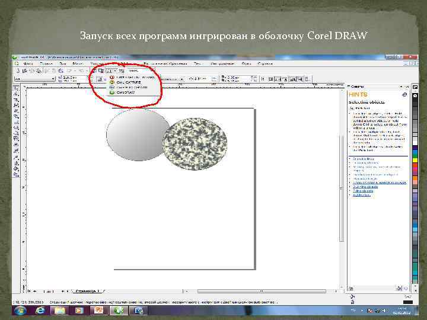Click the Paste icon in standard toolbar
The width and height of the screenshot is (427, 320).
[60, 71]
